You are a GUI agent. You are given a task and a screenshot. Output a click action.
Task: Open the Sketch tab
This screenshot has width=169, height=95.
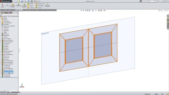click(x=8, y=10)
